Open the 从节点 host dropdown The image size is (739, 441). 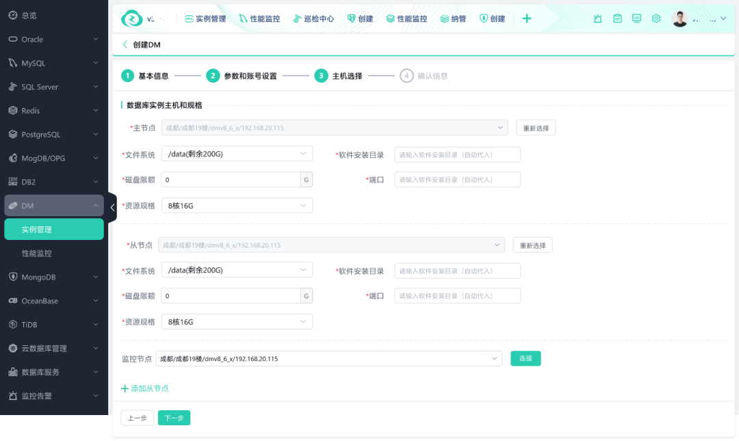tap(331, 245)
